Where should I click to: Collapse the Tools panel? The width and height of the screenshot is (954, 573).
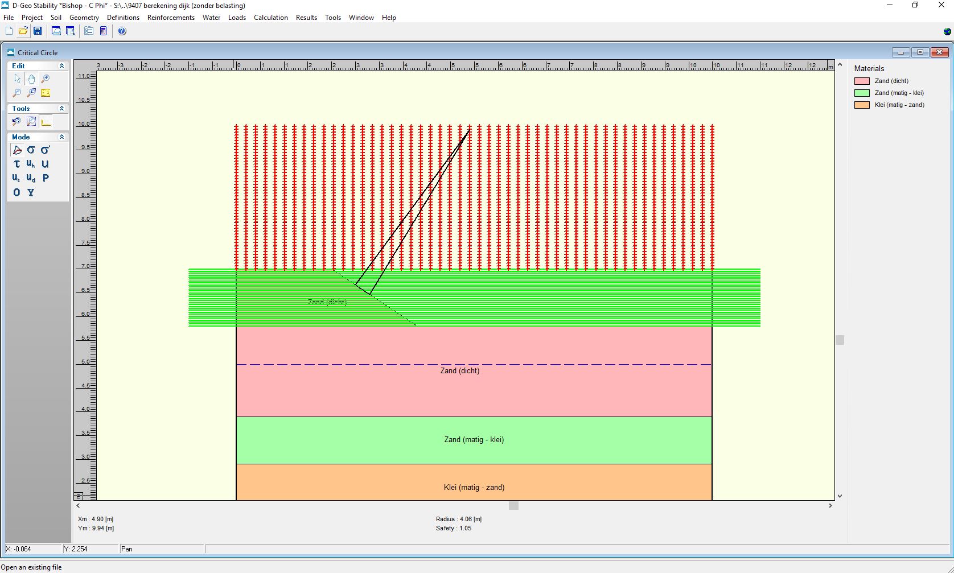tap(61, 109)
